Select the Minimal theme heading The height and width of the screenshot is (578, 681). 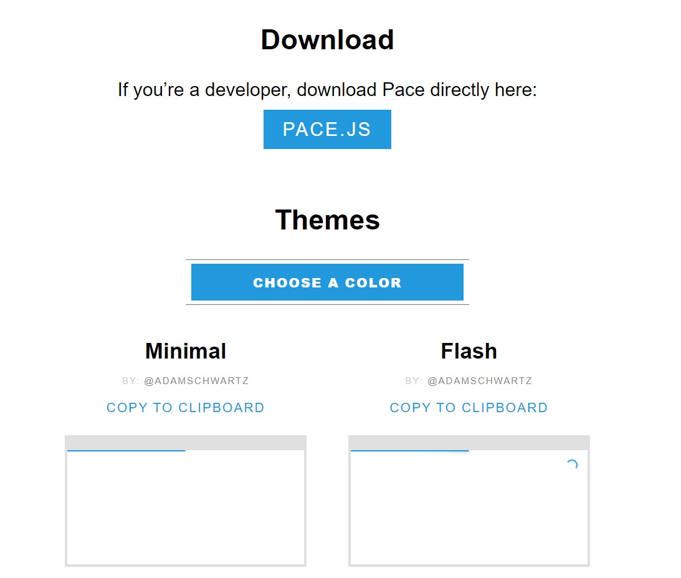[x=186, y=351]
